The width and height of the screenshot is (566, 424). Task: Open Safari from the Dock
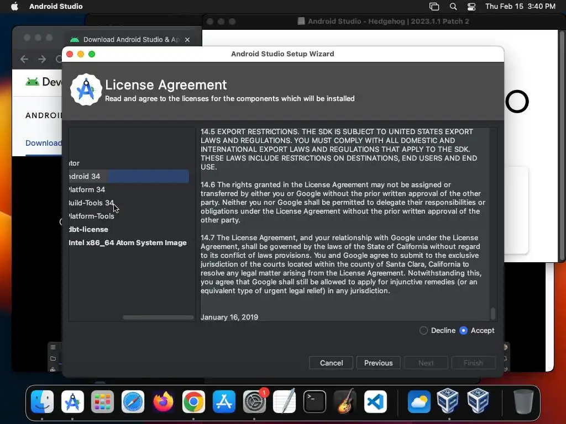(x=133, y=401)
